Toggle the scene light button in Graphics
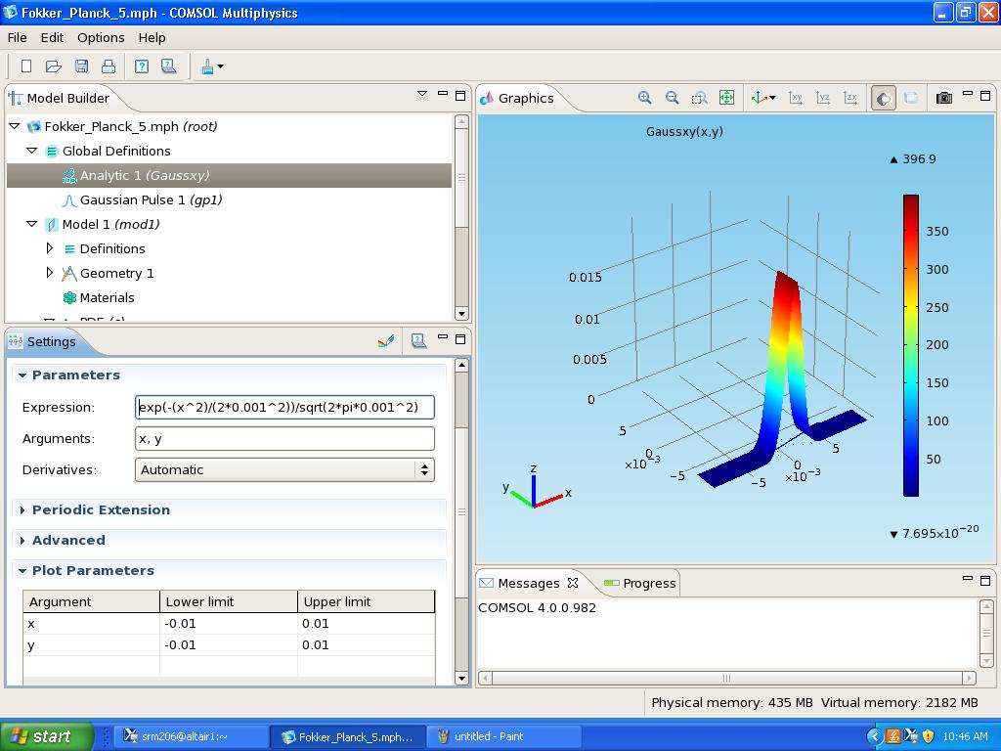The image size is (1001, 751). [x=883, y=98]
